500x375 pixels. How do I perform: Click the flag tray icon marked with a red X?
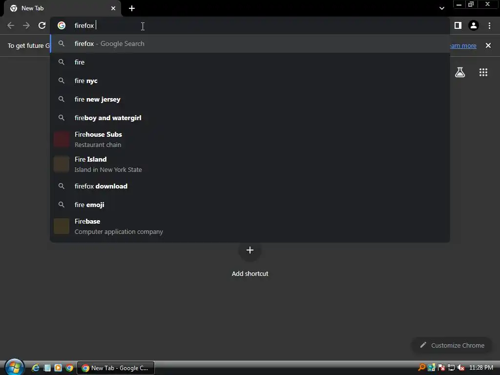(441, 367)
